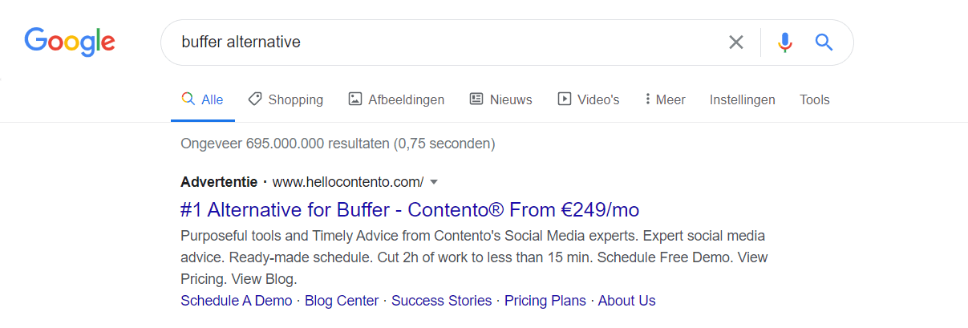The width and height of the screenshot is (968, 328).
Task: Click the Pricing Plans sitelink
Action: pos(545,301)
